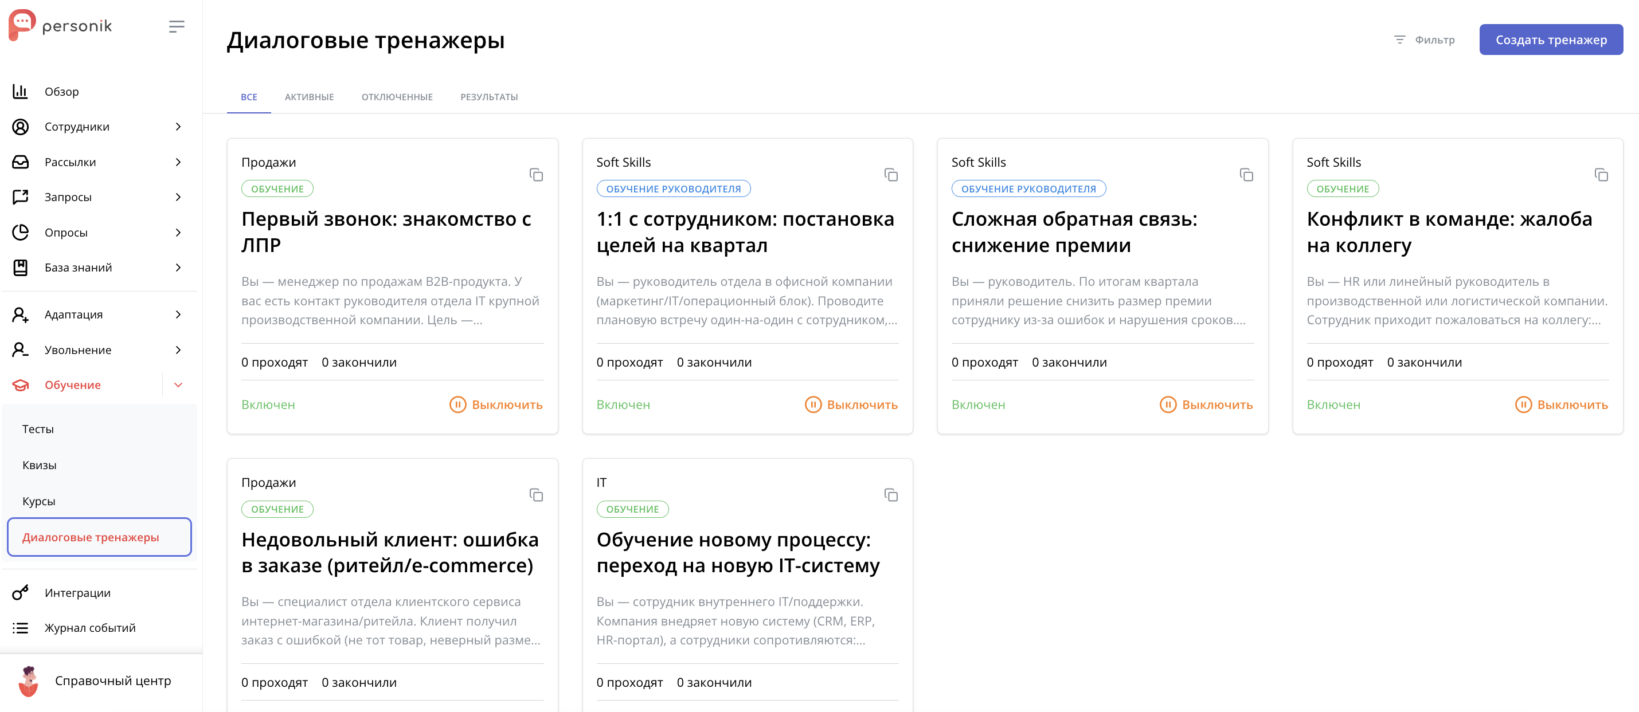
Task: Click the Интеграции key icon
Action: click(21, 592)
